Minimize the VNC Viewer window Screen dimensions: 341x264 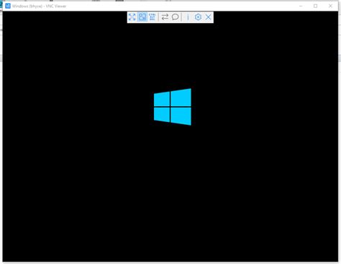(301, 6)
